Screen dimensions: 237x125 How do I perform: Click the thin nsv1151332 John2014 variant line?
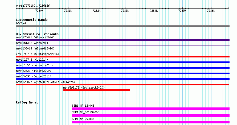coord(122,45)
